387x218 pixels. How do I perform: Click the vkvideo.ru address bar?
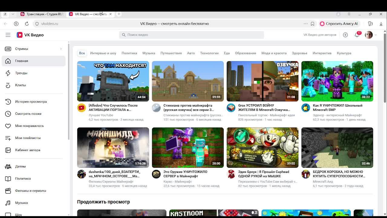coord(50,24)
